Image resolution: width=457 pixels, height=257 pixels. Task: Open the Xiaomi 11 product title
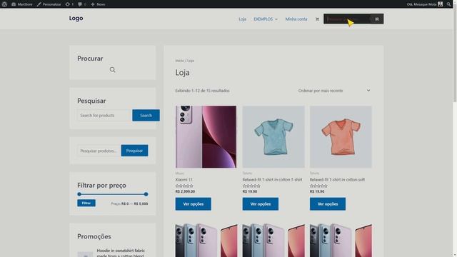(184, 180)
